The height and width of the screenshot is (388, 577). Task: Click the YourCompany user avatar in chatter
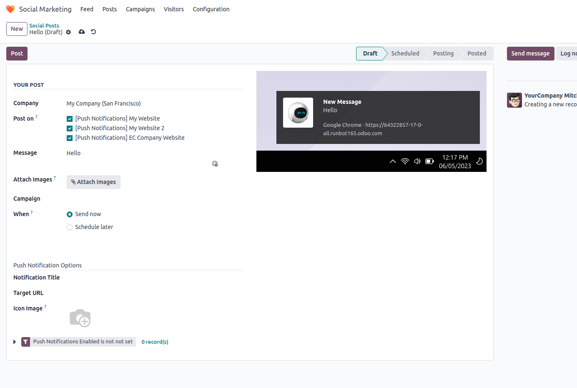tap(514, 100)
